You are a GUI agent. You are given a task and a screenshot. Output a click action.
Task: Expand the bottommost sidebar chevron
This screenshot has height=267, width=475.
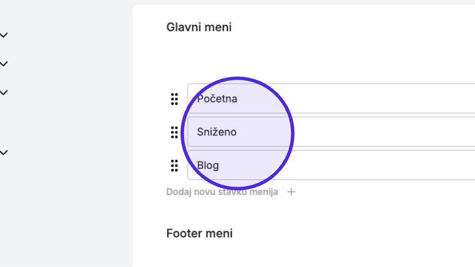(3, 152)
